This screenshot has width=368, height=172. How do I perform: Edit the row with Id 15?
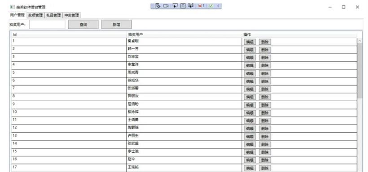click(x=250, y=152)
